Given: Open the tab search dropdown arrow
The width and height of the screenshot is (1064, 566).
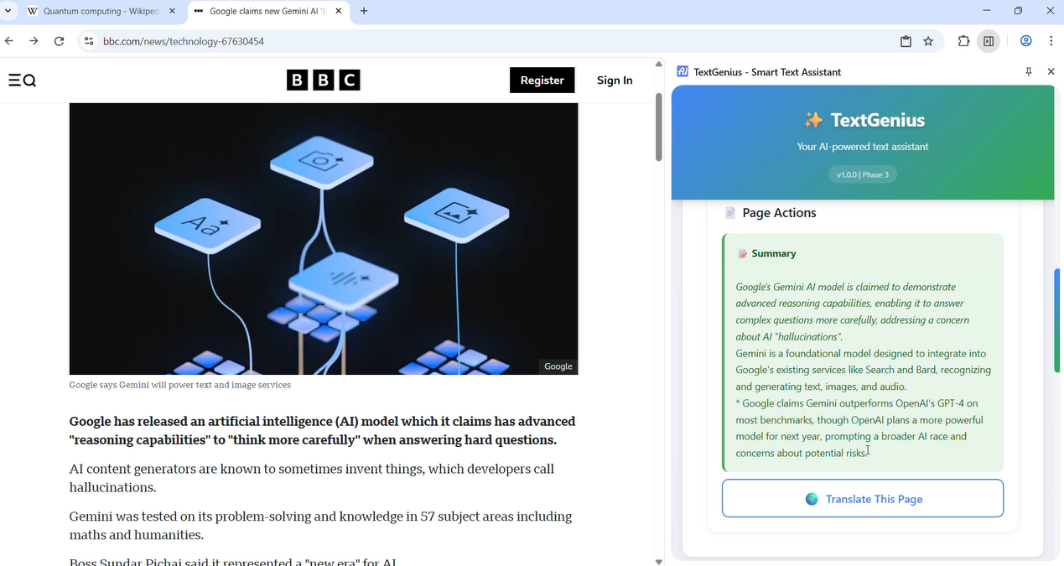Looking at the screenshot, I should 8,11.
